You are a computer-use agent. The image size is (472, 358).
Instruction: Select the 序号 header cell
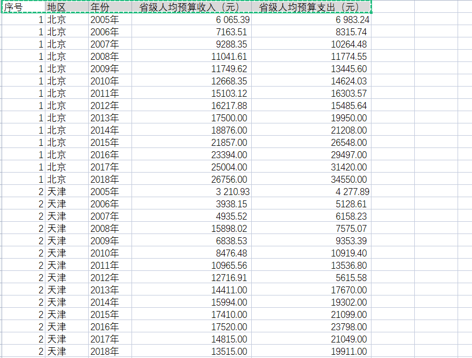tap(24, 6)
